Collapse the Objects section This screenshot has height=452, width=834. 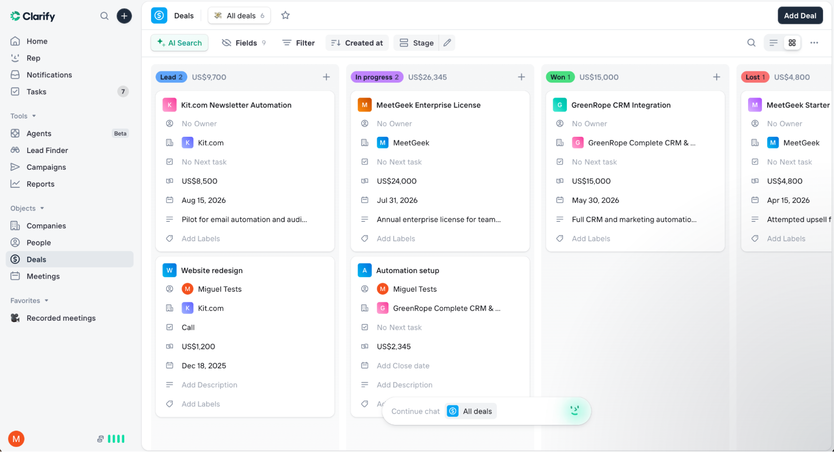point(27,208)
